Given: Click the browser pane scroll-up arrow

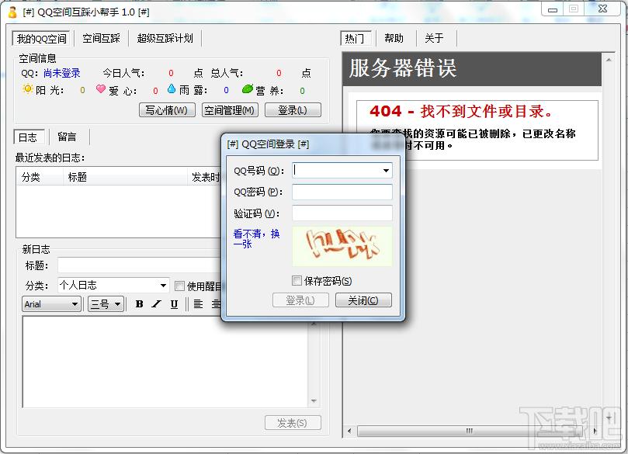Looking at the screenshot, I should 609,60.
